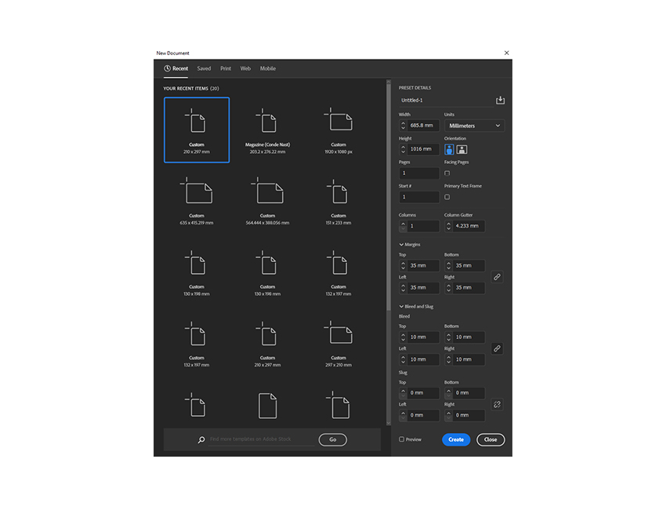666x510 pixels.
Task: Click the Go button
Action: [332, 439]
